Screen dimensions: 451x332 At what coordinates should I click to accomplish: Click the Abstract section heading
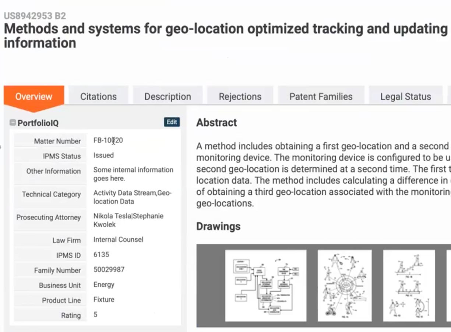click(x=216, y=123)
